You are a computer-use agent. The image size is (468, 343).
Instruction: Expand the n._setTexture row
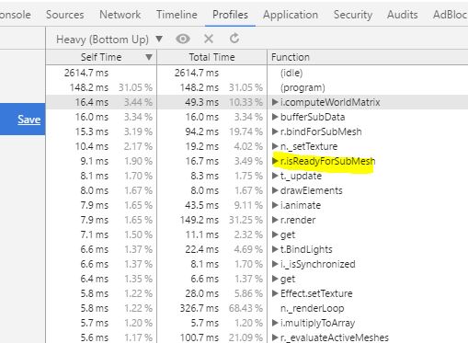click(275, 146)
